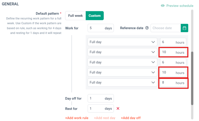Click the Reference date help question mark
The image size is (199, 121).
(147, 28)
